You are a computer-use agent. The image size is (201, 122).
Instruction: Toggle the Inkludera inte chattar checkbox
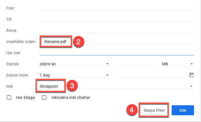click(44, 98)
